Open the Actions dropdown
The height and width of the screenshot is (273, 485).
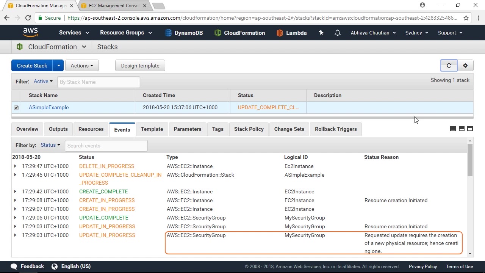[82, 66]
